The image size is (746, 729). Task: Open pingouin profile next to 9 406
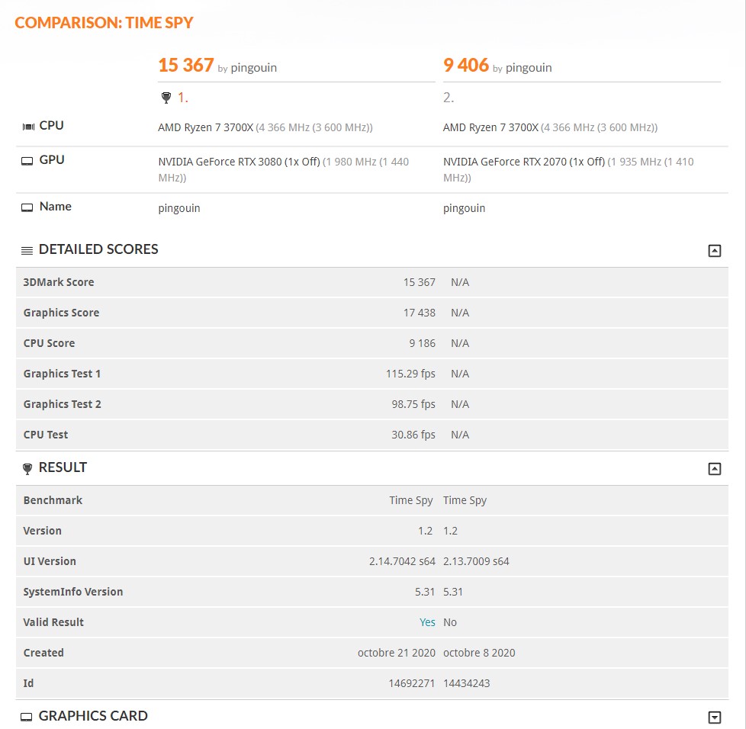point(529,68)
